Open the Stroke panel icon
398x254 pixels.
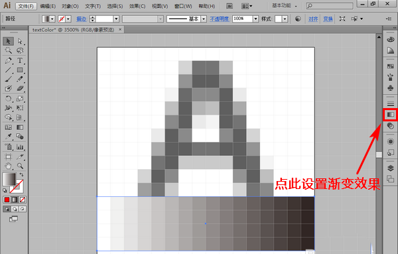391,103
